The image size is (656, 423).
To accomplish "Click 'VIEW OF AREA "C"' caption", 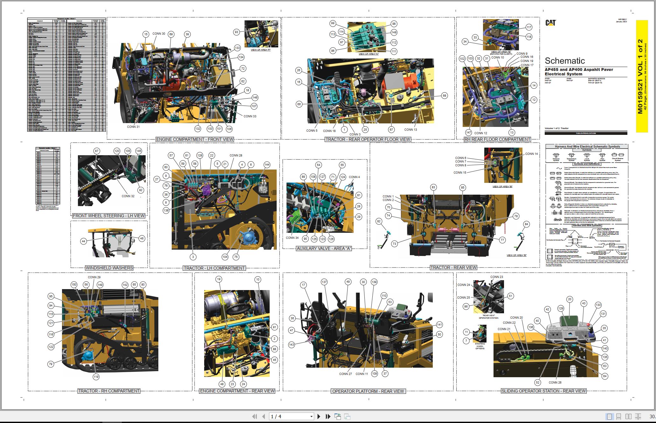I will [x=369, y=54].
